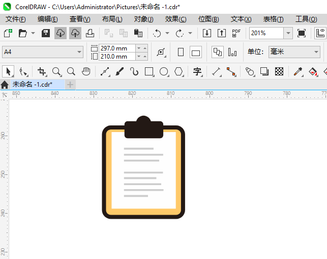Select the Ellipse tool
This screenshot has height=259, width=327.
pyautogui.click(x=164, y=72)
